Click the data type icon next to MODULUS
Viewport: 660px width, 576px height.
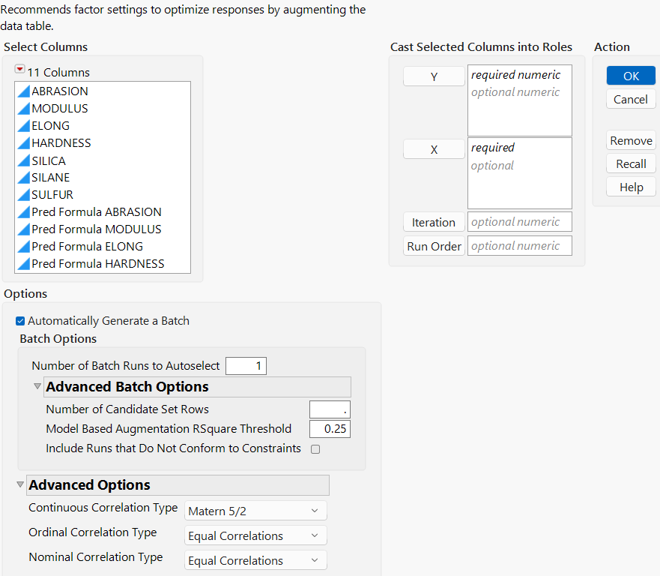click(25, 108)
